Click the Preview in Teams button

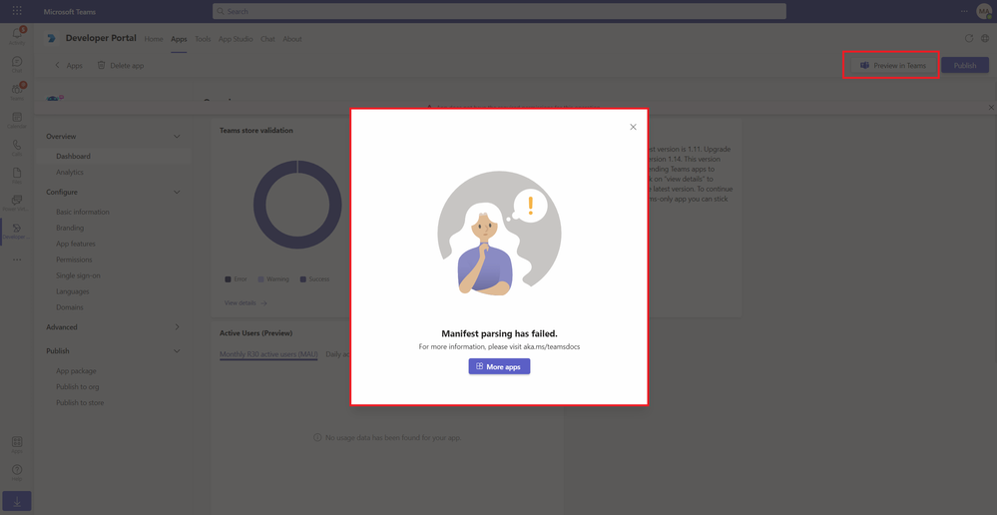point(893,66)
